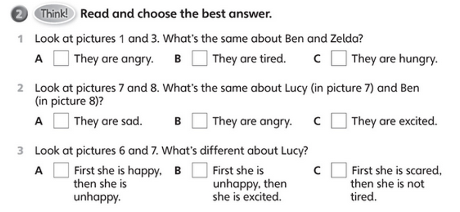Click the grey number 3 question marker
460x212 pixels.
click(20, 151)
